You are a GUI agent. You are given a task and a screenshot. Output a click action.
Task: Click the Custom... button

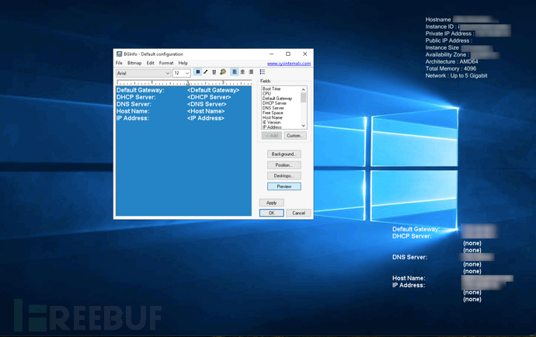[x=294, y=136]
